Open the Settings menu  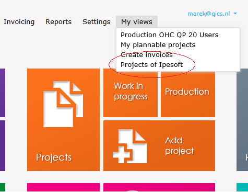pos(97,22)
